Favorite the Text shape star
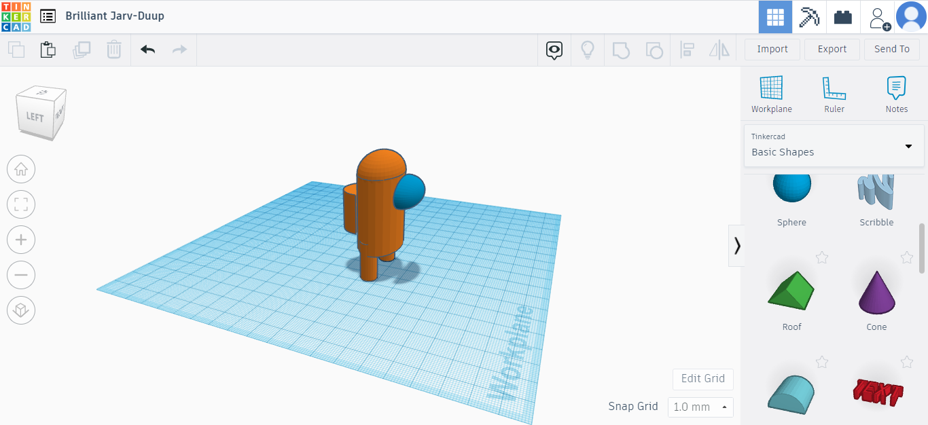Image resolution: width=928 pixels, height=425 pixels. point(907,362)
